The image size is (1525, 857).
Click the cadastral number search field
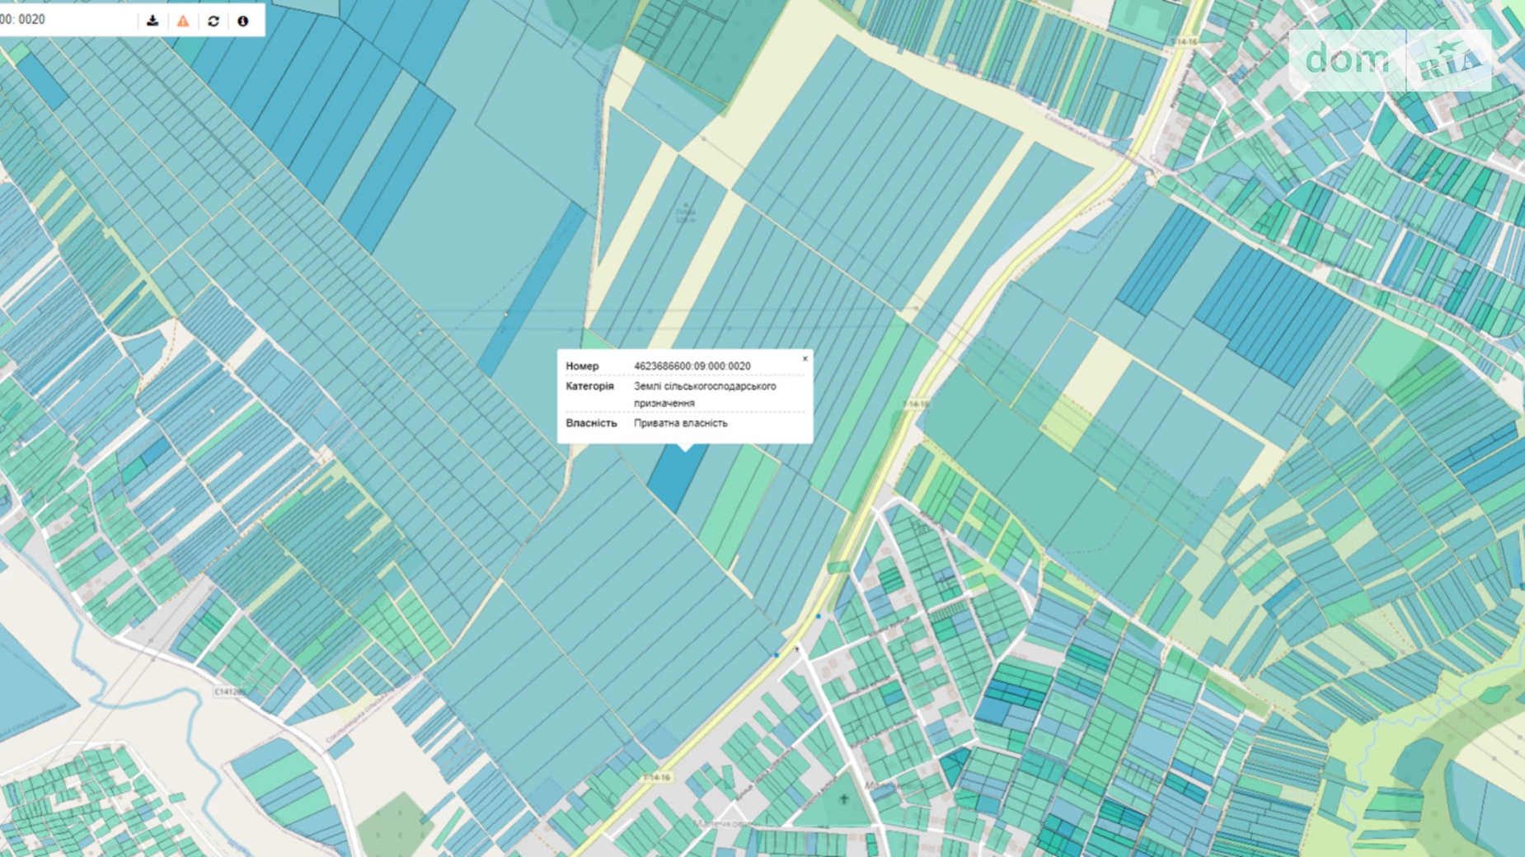pos(67,20)
